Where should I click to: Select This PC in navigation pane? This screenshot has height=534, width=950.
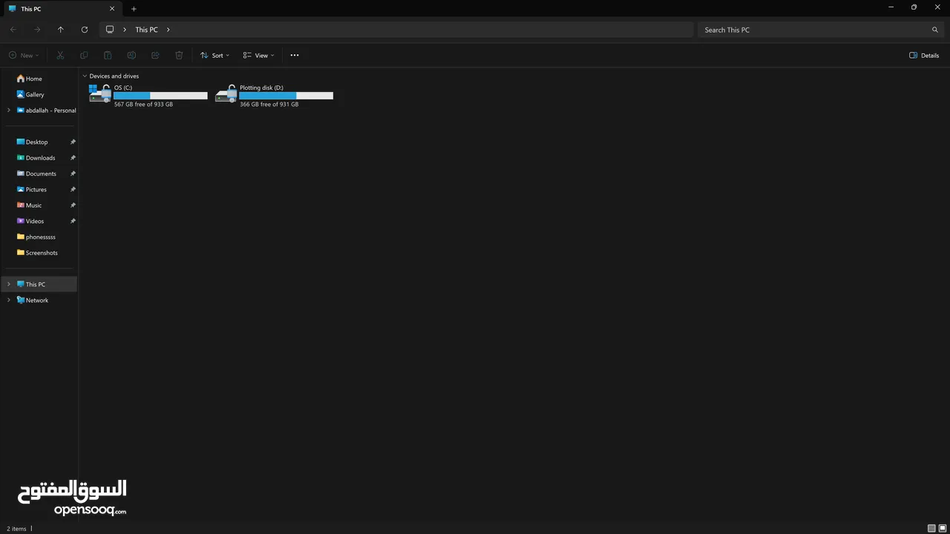pos(39,284)
